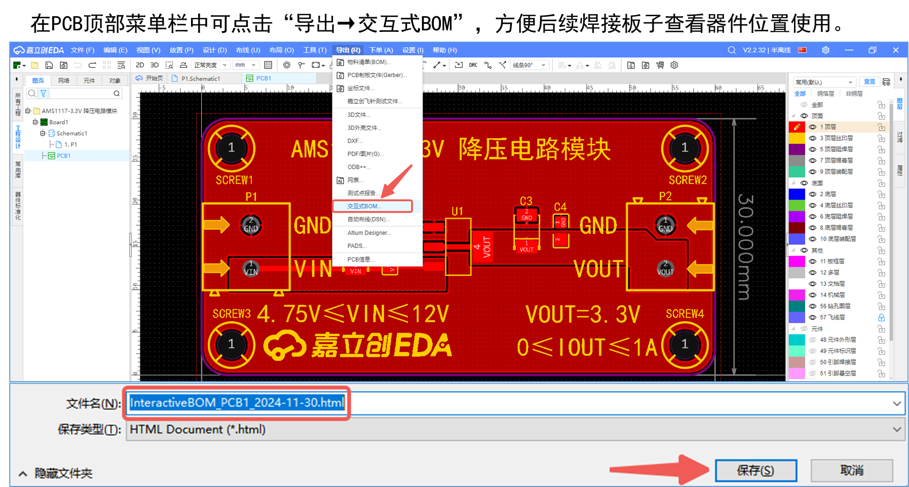This screenshot has height=487, width=909.
Task: Click the 1 顶层 red color swatch
Action: point(797,127)
